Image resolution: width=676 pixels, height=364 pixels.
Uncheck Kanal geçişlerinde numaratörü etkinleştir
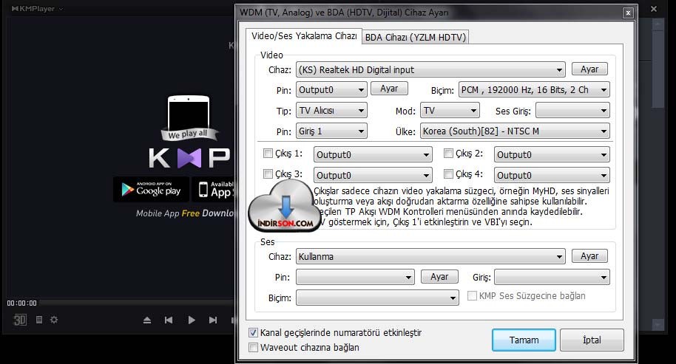click(254, 332)
